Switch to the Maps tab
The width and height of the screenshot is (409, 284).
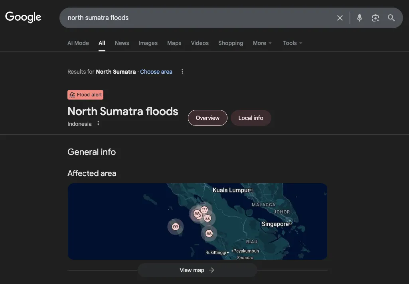[x=174, y=43]
